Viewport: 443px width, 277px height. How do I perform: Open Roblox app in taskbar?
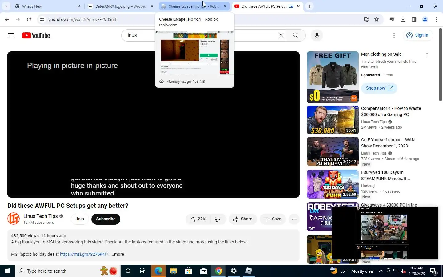(249, 271)
